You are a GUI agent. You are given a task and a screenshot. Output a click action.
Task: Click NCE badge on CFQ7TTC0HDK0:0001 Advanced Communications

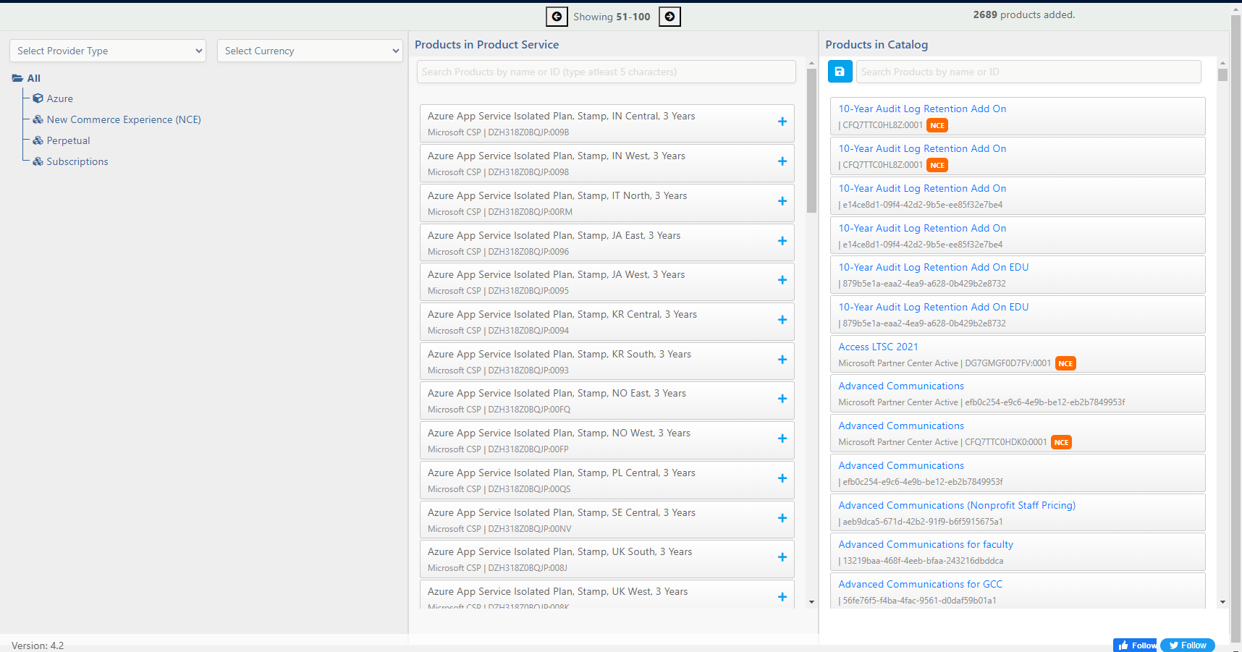(1061, 442)
